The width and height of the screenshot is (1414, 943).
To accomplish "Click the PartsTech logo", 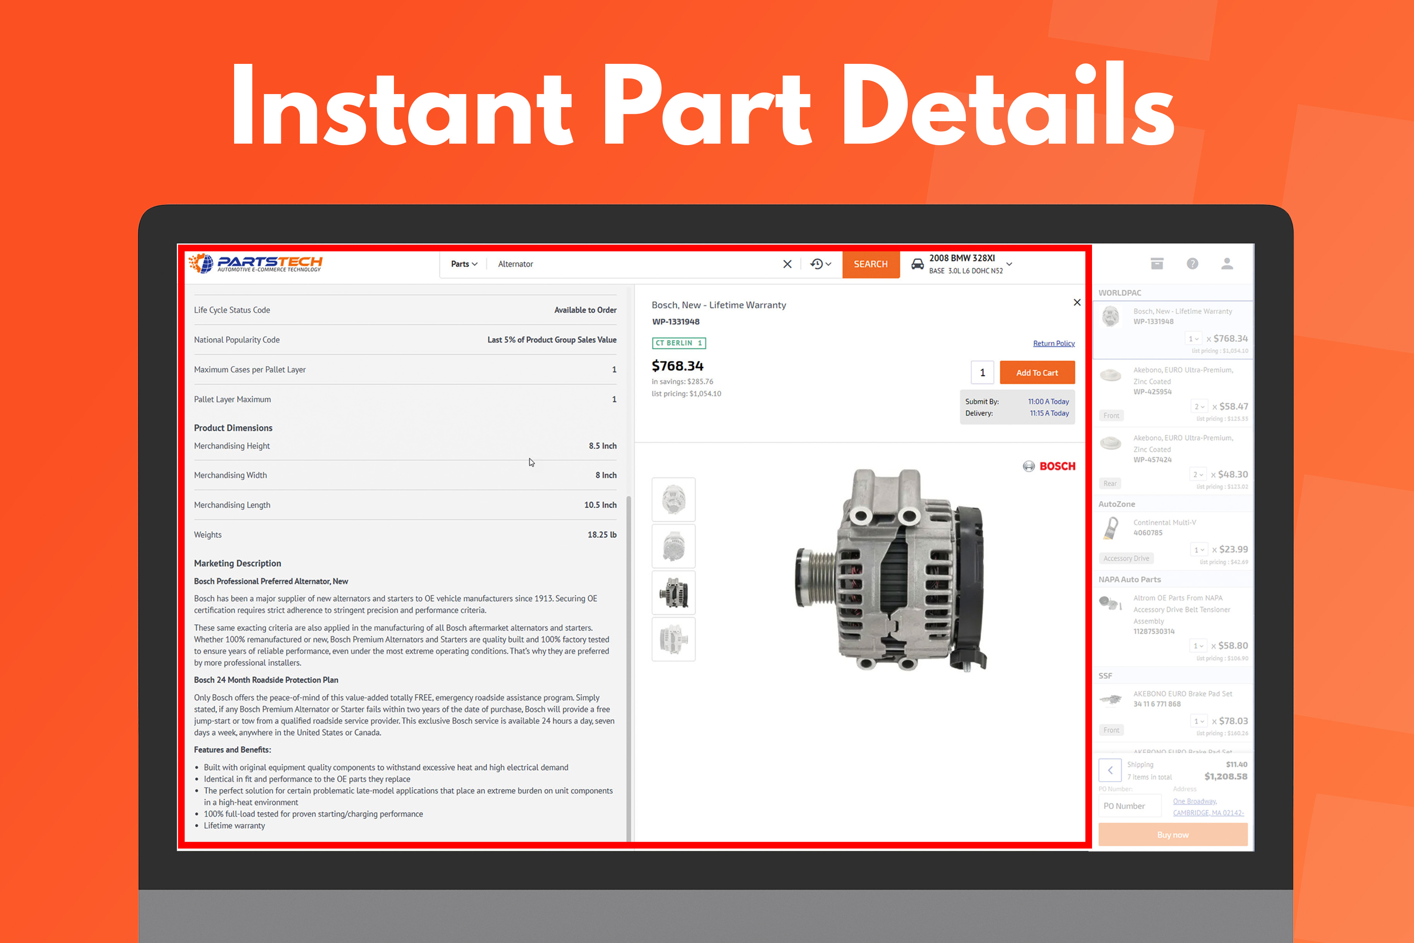I will 255,263.
